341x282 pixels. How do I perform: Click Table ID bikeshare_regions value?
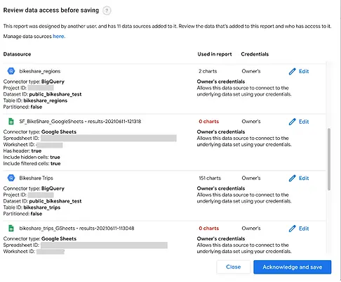click(46, 101)
